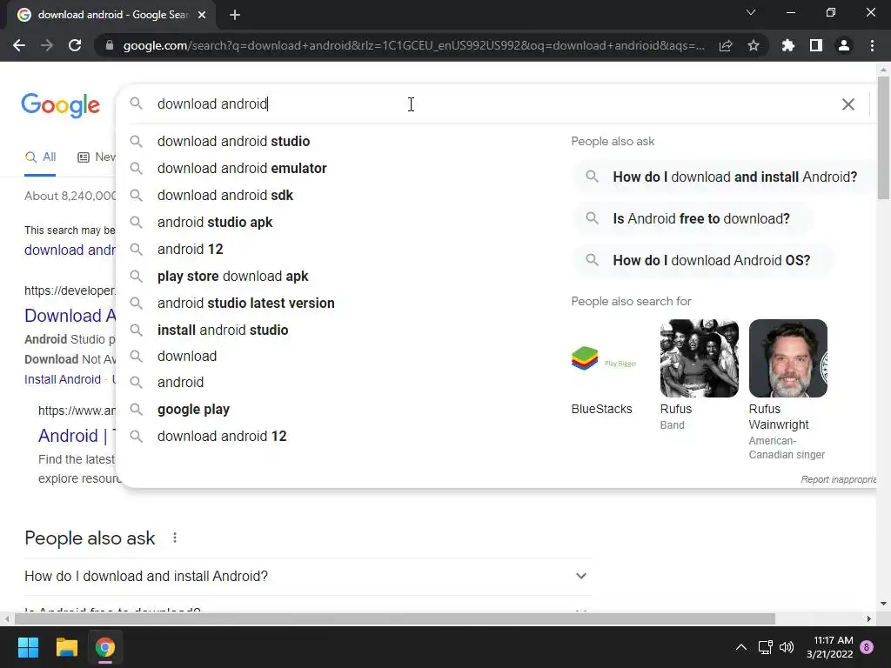This screenshot has width=891, height=668.
Task: Open a new browser tab
Action: coord(235,15)
